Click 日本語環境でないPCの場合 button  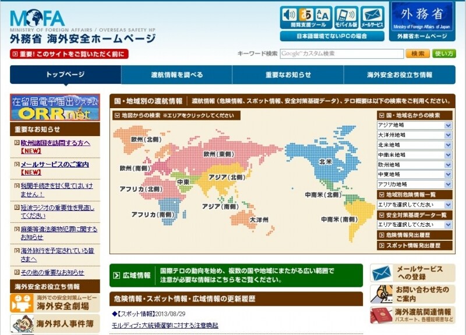332,36
